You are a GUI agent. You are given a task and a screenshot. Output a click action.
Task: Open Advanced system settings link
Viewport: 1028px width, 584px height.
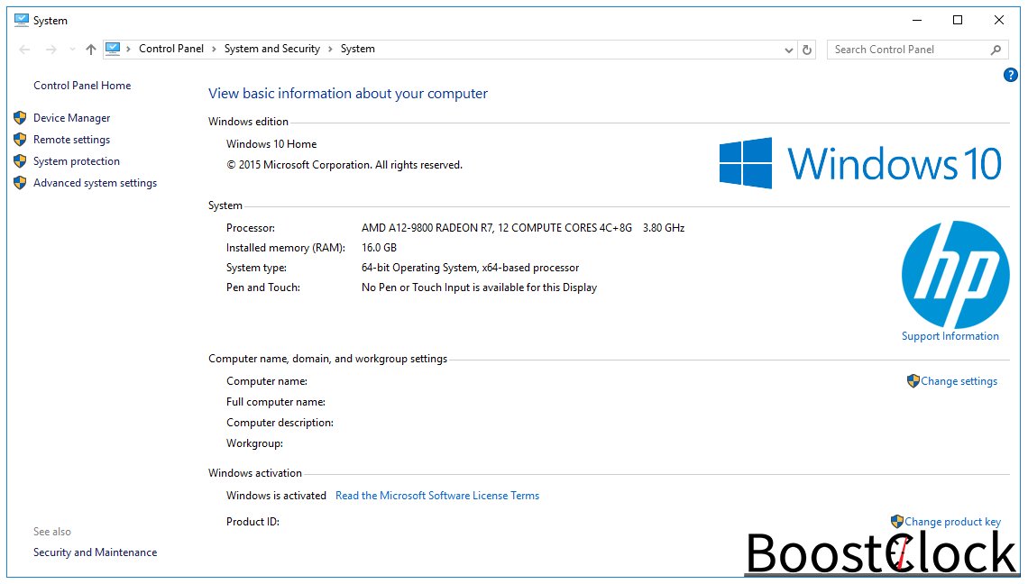[x=95, y=183]
